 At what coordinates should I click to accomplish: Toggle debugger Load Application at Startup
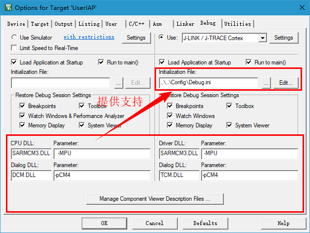click(x=162, y=62)
